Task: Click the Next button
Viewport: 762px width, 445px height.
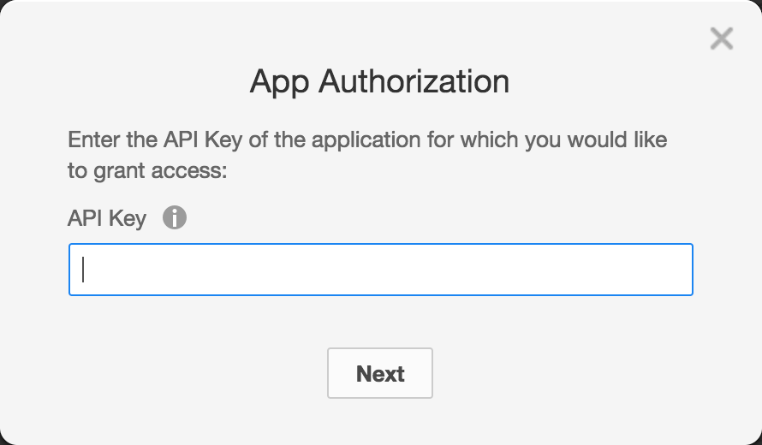Action: 380,373
